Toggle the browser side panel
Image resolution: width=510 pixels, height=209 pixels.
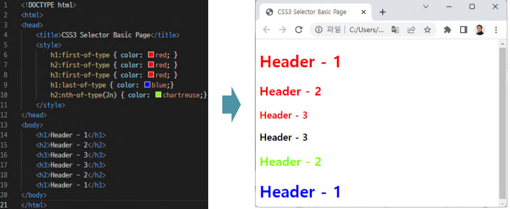coord(464,30)
